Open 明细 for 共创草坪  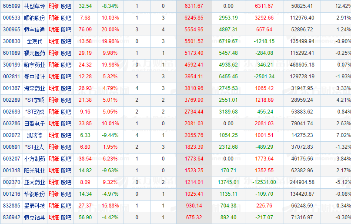[x=54, y=6]
